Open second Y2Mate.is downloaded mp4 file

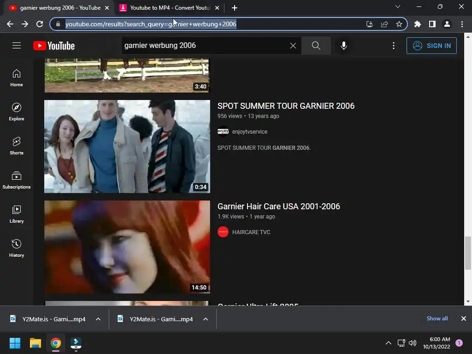(156, 319)
